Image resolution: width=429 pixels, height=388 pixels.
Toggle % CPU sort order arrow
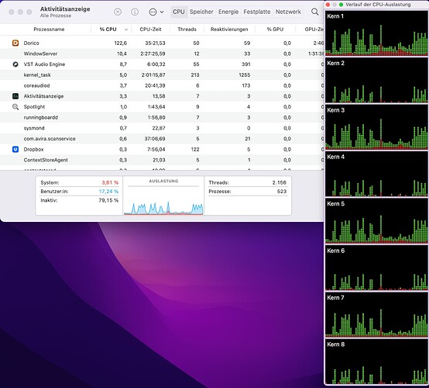[x=126, y=29]
